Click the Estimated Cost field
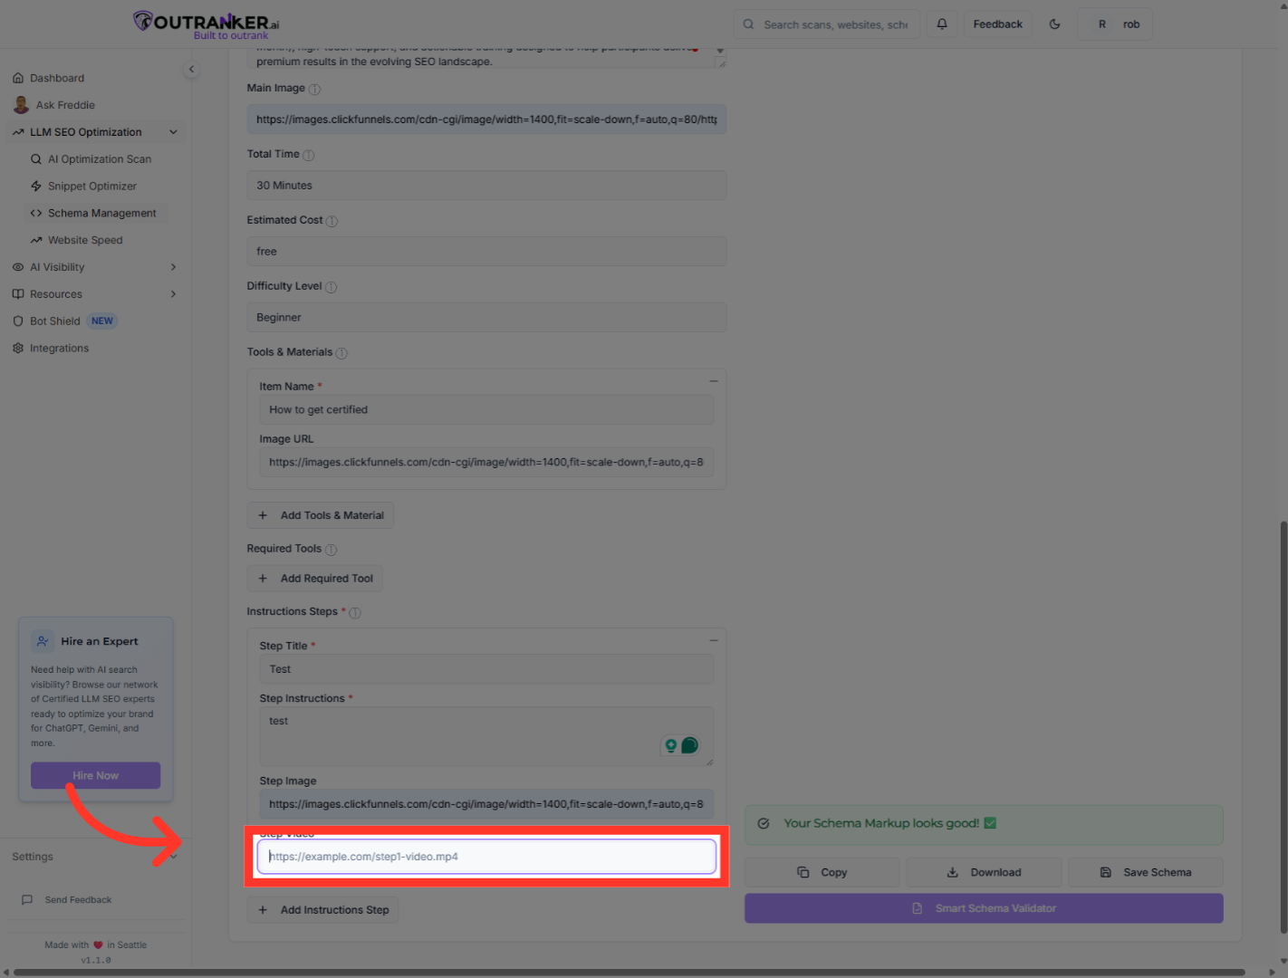 point(486,252)
